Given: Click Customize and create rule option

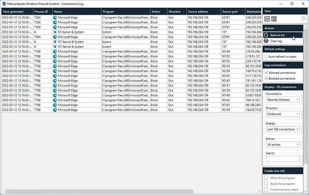Looking at the screenshot, I should coord(283,189).
